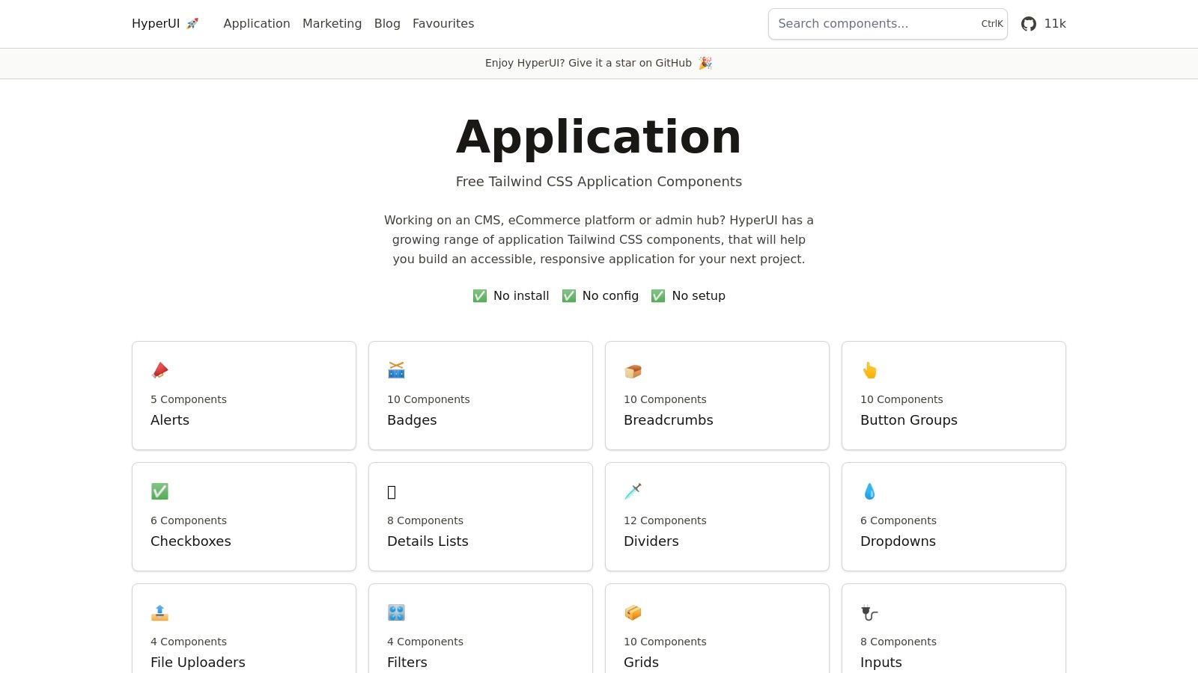This screenshot has height=673, width=1198.
Task: Open the Button Groups components card
Action: pos(954,396)
